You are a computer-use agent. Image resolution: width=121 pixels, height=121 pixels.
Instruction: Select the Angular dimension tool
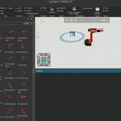[18, 11]
